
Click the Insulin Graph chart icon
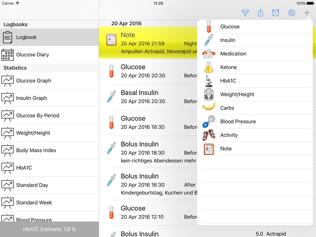pos(8,98)
